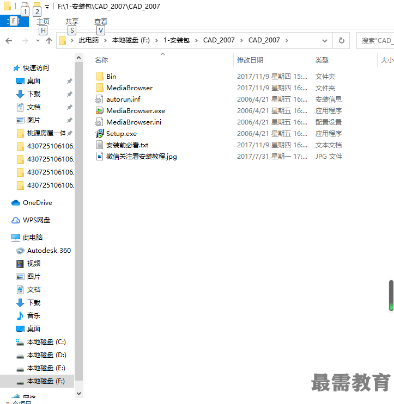This screenshot has width=394, height=404.
Task: Refresh the current folder
Action: click(x=341, y=40)
